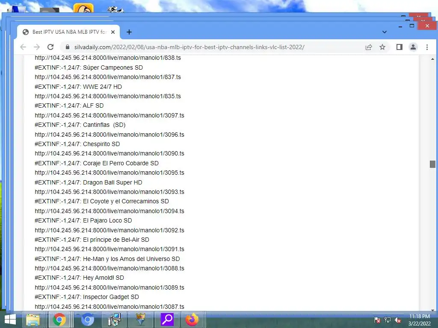
Task: Open the network status tray icon
Action: coord(388,320)
